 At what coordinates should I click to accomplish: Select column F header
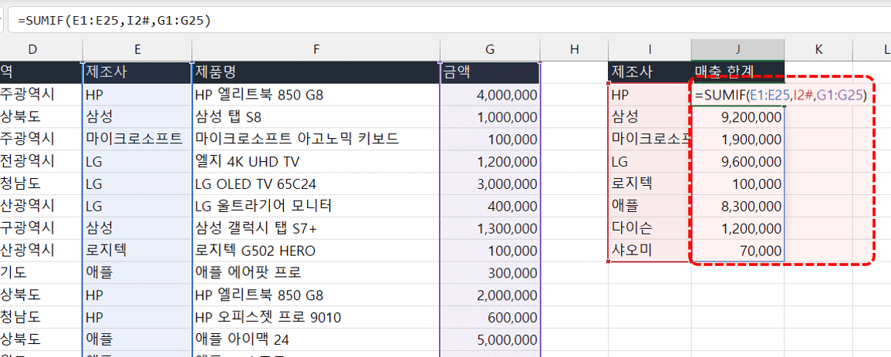coord(316,50)
